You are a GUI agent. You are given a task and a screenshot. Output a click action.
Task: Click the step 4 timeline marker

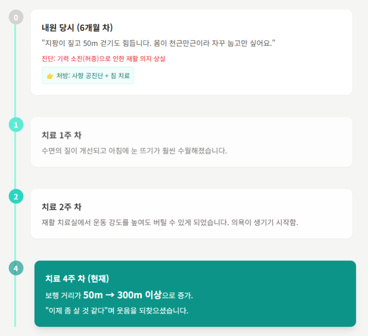pyautogui.click(x=16, y=268)
